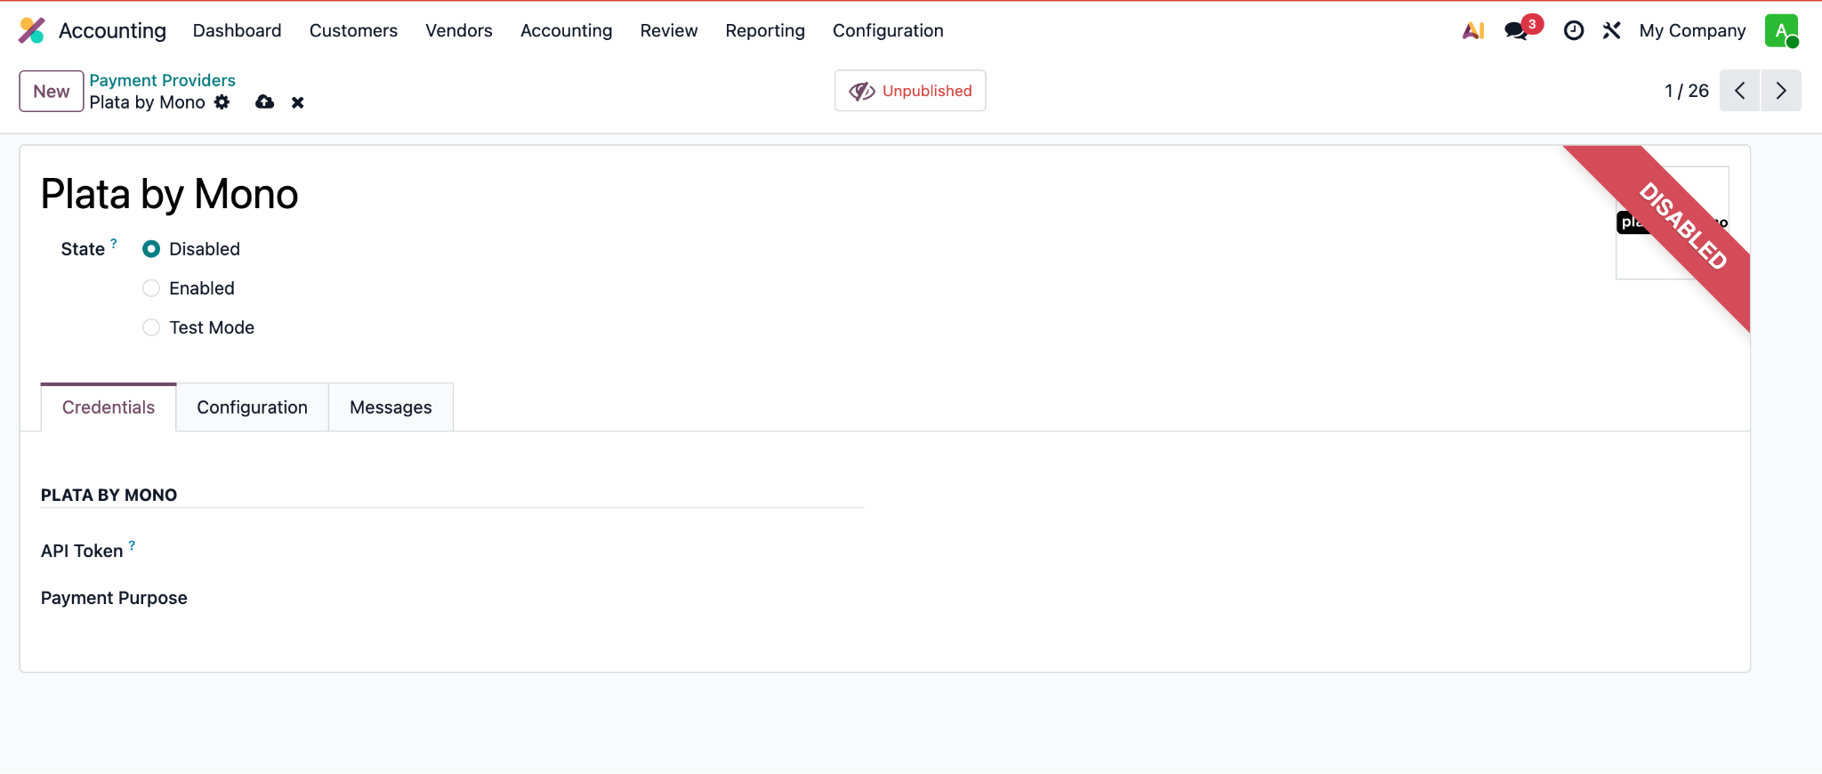Go to next record arrow
This screenshot has height=774, width=1822.
click(1781, 91)
